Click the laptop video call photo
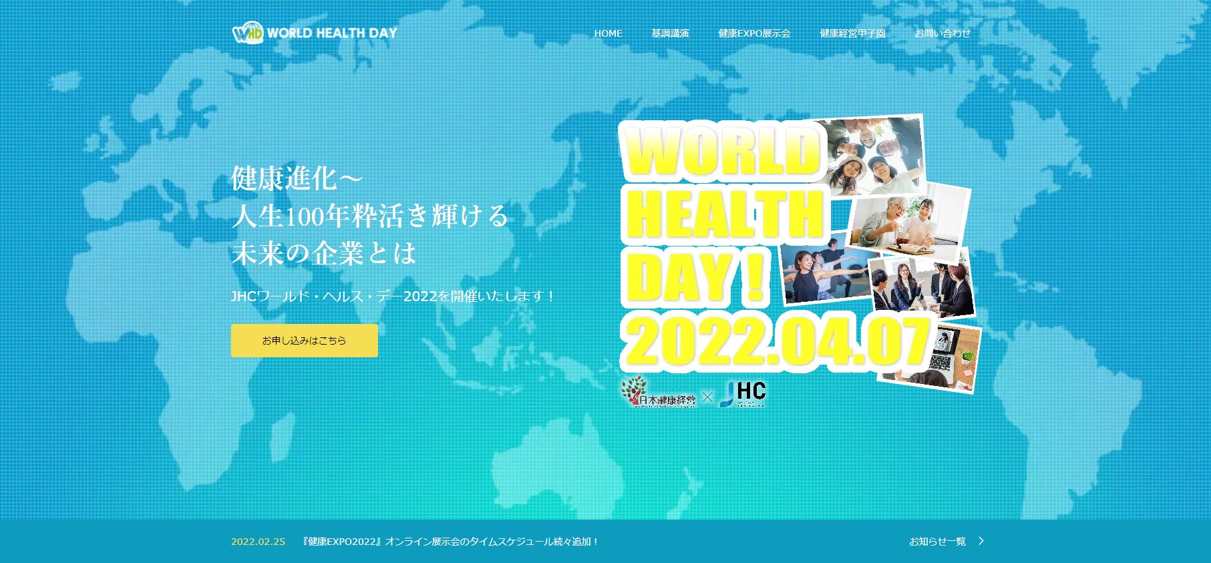The width and height of the screenshot is (1211, 563). 948,357
